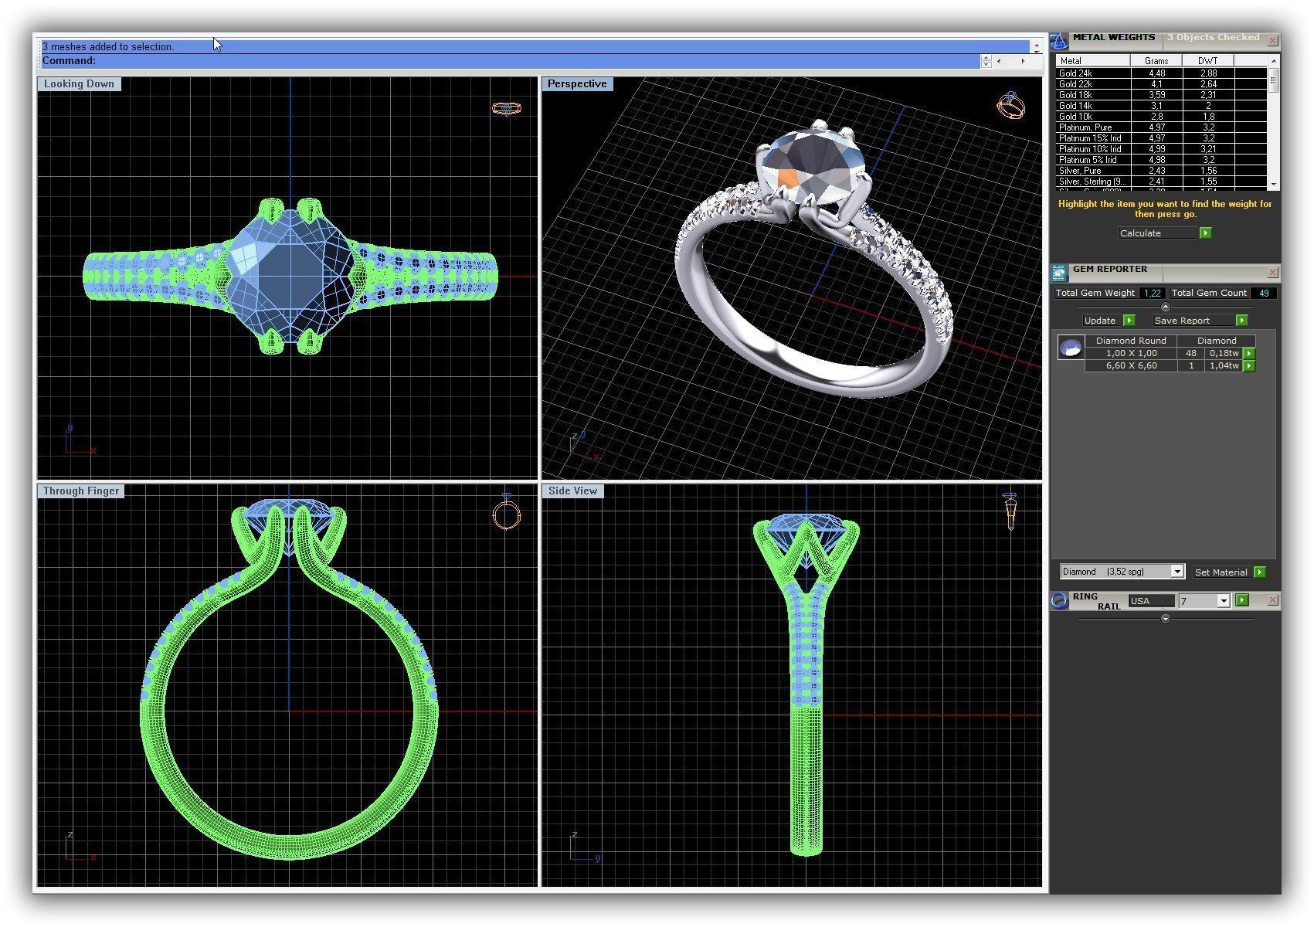Screen dimensions: 1314x927
Task: Select the Perspective viewport title
Action: coord(577,83)
